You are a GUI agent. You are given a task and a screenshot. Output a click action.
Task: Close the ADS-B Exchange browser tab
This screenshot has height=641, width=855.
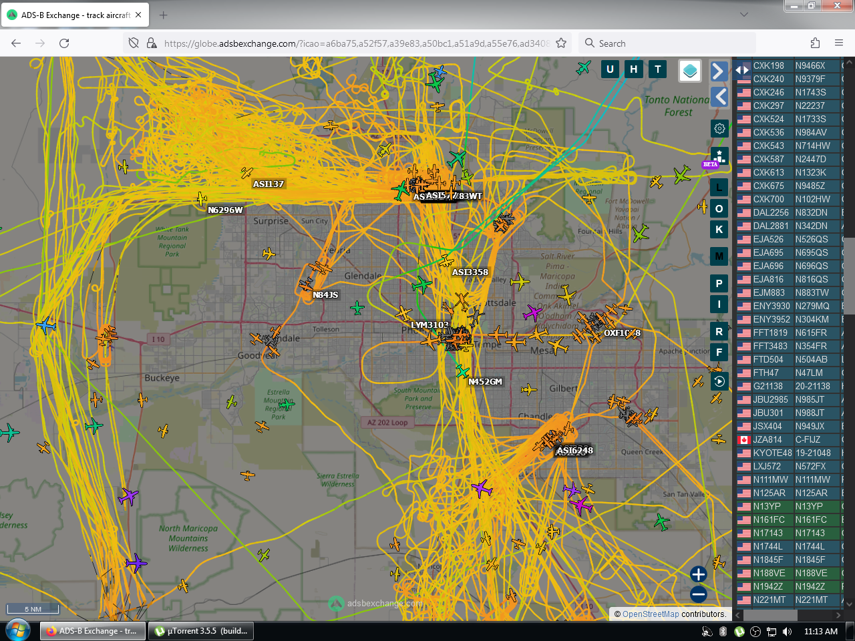coord(138,15)
